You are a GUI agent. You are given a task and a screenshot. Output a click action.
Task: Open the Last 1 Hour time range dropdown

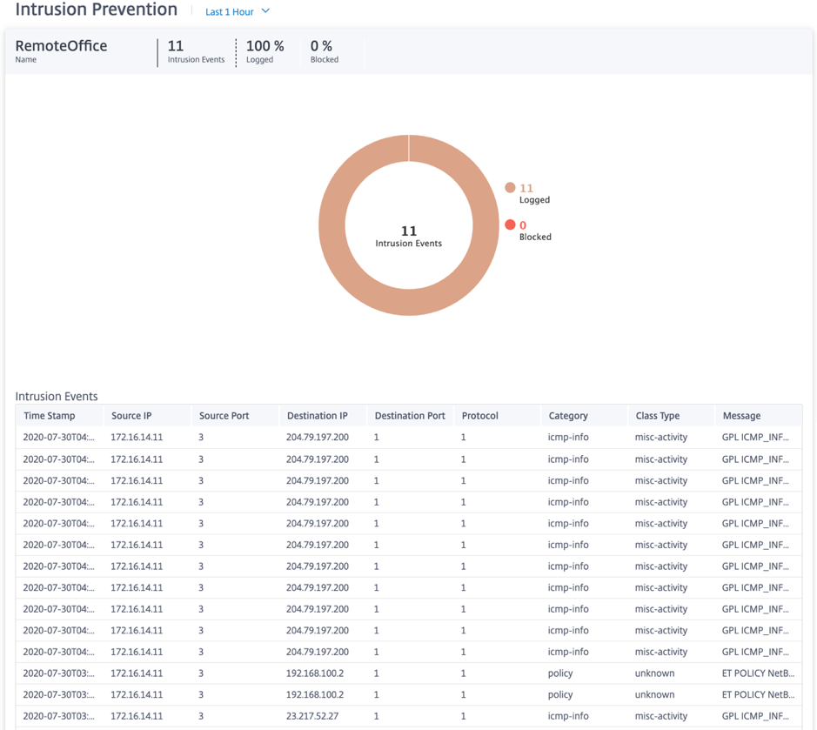pos(237,11)
